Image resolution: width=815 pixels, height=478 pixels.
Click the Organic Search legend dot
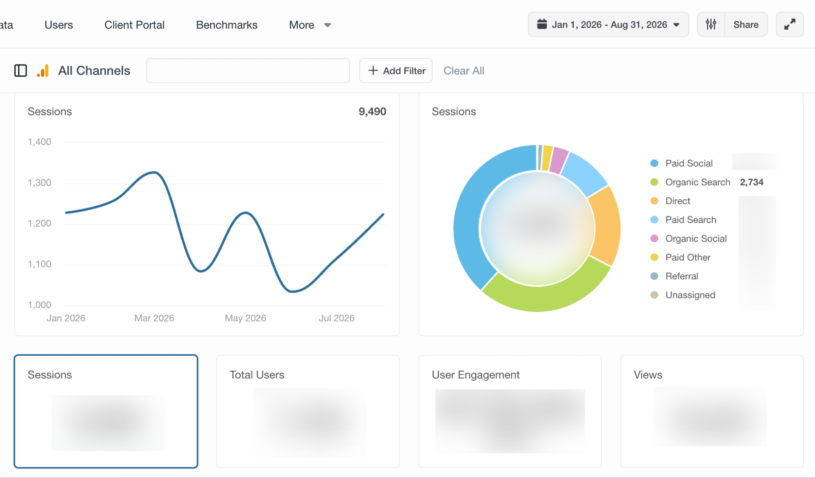click(x=654, y=182)
